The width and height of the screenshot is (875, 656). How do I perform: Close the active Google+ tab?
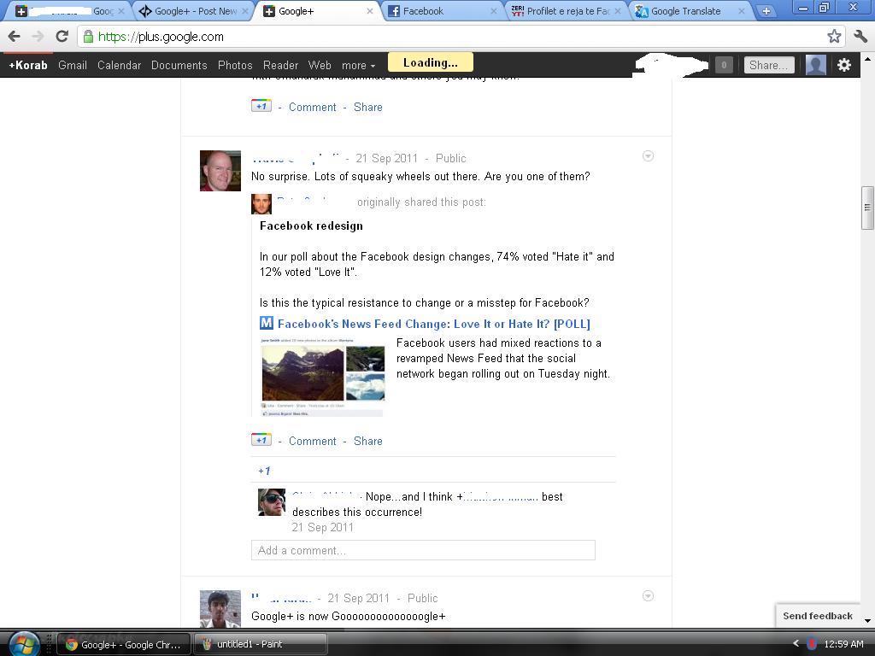coord(369,11)
